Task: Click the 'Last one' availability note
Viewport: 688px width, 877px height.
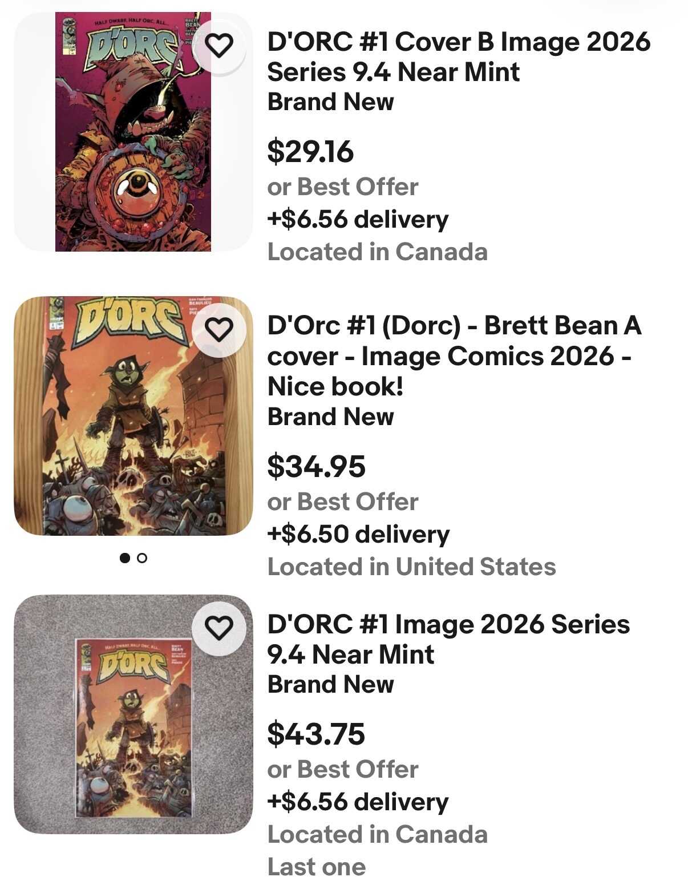Action: (x=316, y=866)
